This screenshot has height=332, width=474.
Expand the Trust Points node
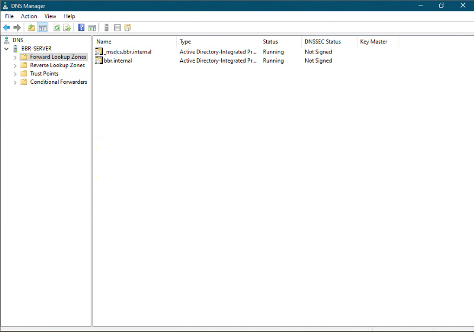click(15, 74)
